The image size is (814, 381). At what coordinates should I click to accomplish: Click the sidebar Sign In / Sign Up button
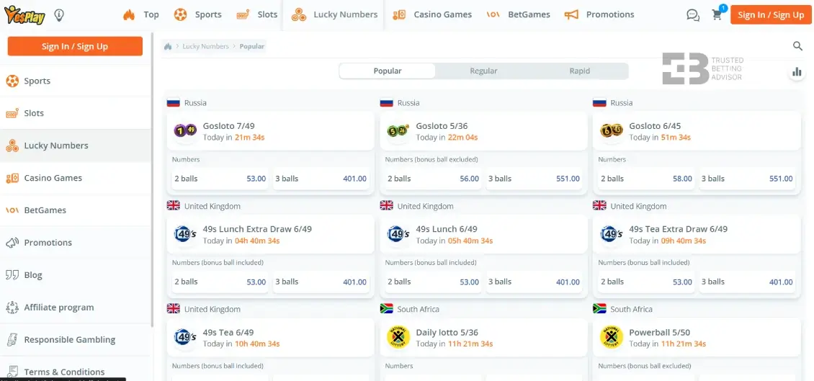click(x=75, y=46)
